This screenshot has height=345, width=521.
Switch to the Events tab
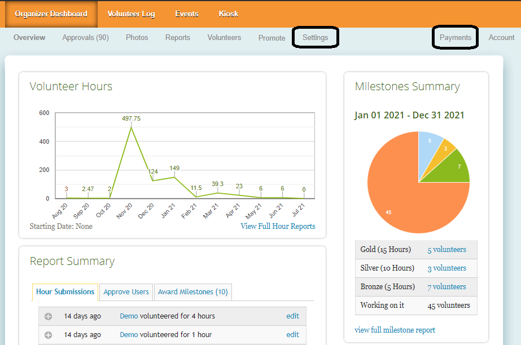click(x=187, y=14)
